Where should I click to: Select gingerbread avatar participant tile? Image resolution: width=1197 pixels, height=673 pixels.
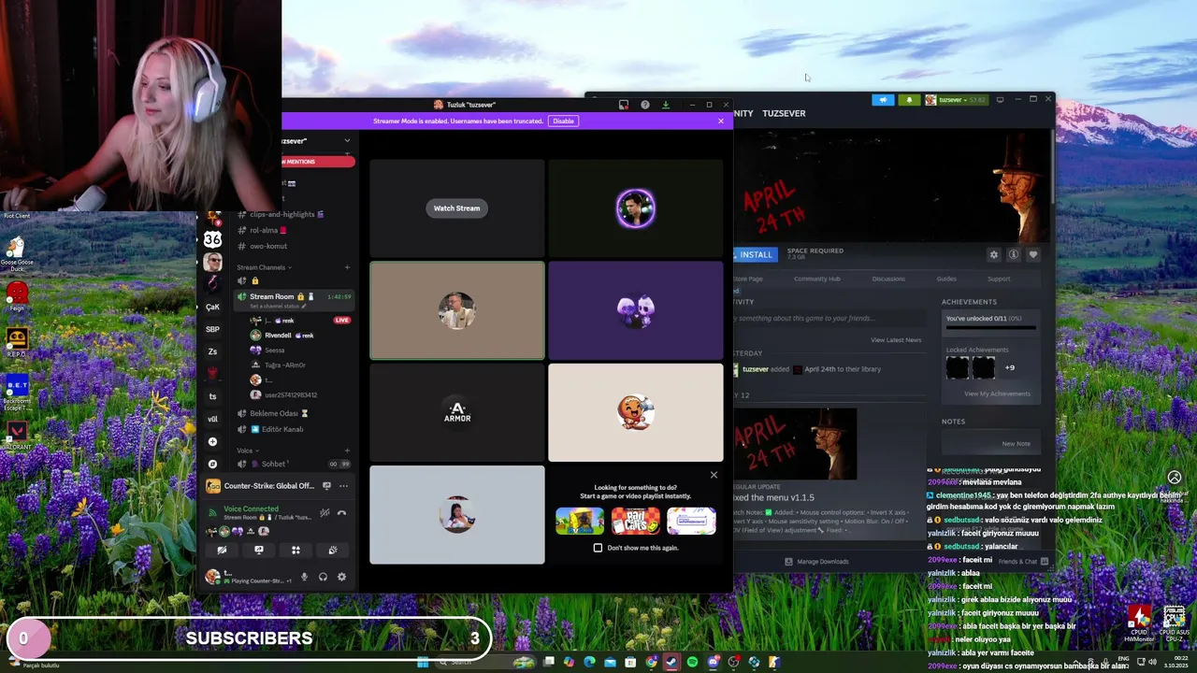636,412
